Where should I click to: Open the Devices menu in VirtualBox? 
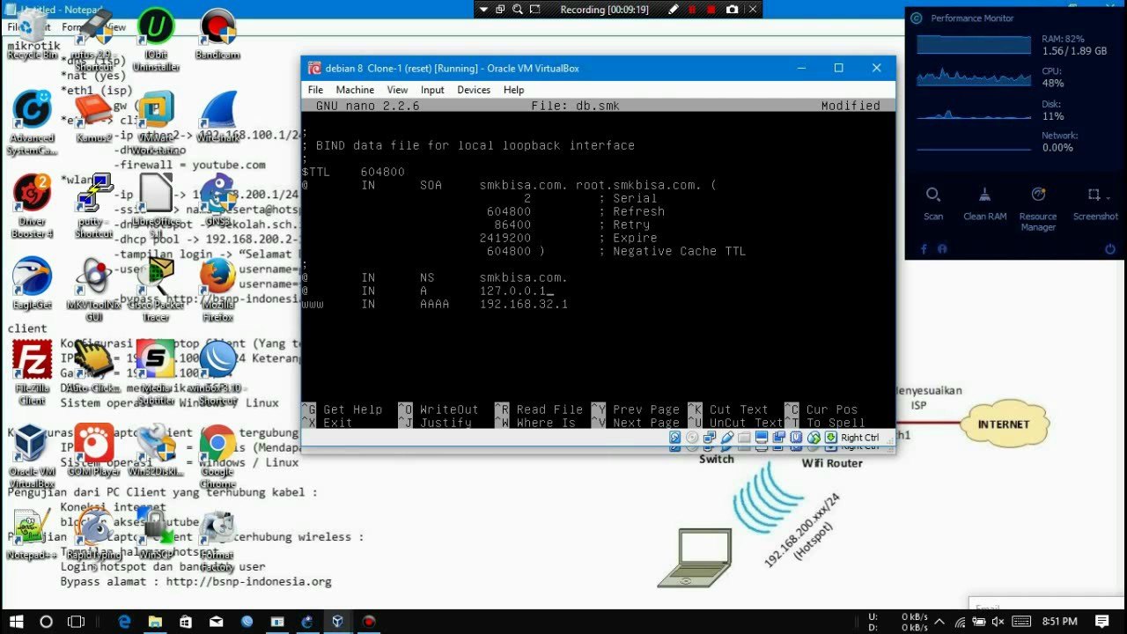tap(473, 90)
